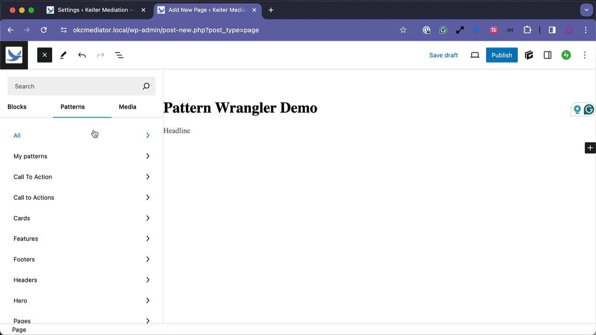
Task: Click the Pattern Wrangler Demo title
Action: pyautogui.click(x=240, y=108)
